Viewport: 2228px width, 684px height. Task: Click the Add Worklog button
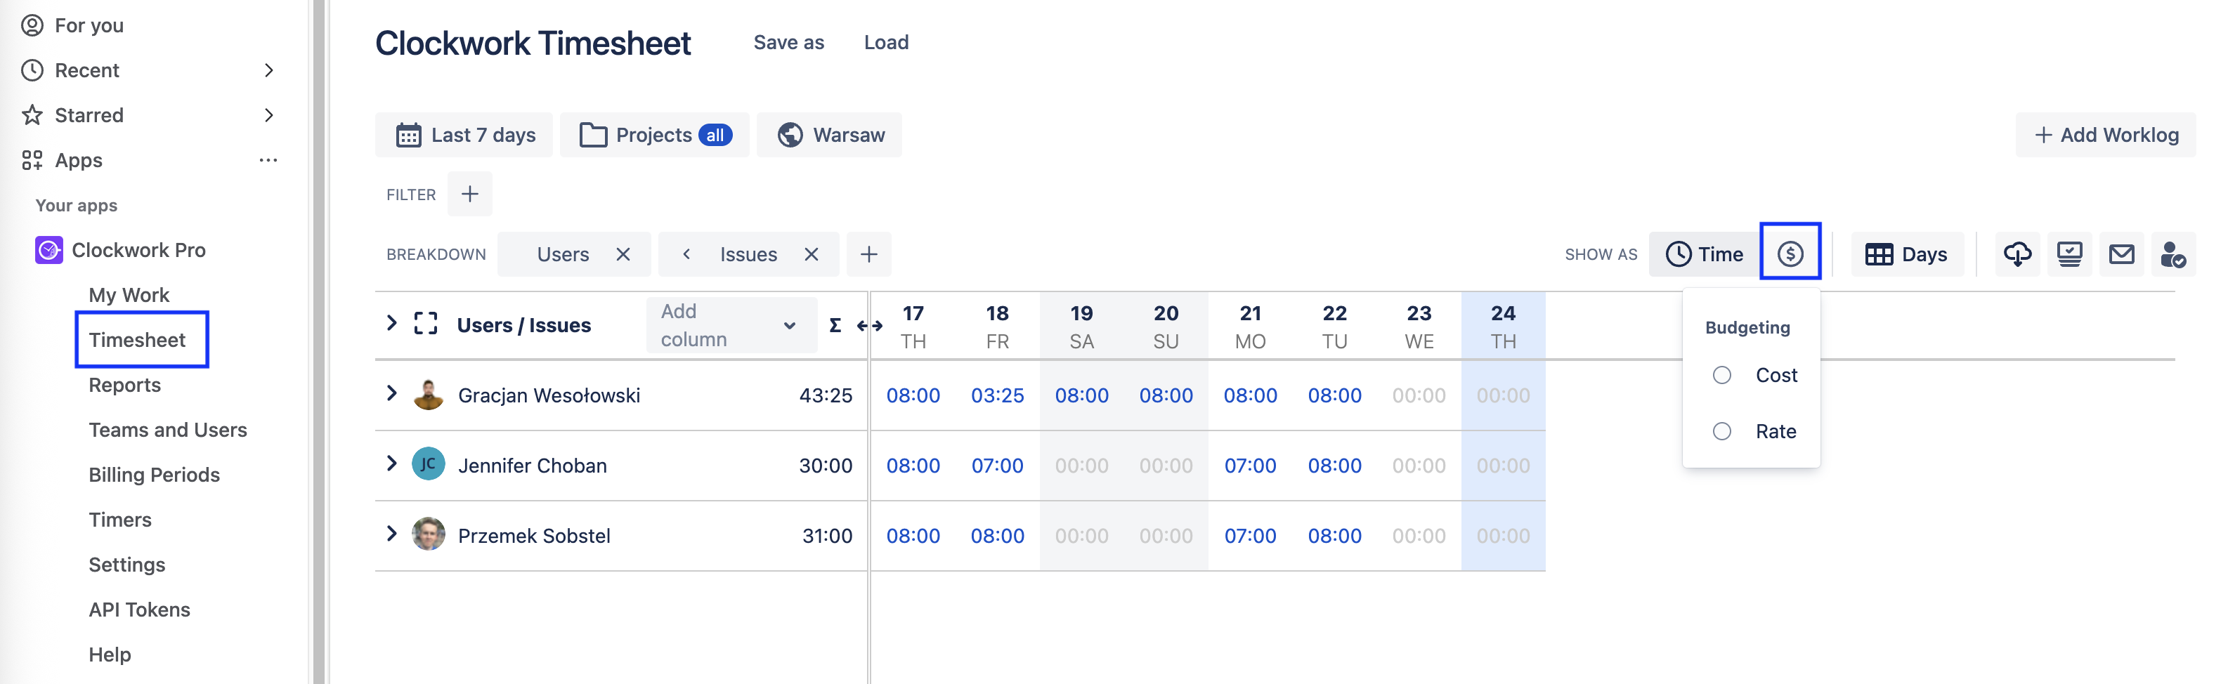click(2105, 135)
